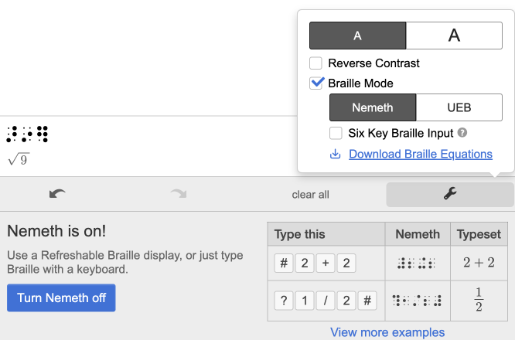Switch to UEB braille mode

[x=459, y=108]
